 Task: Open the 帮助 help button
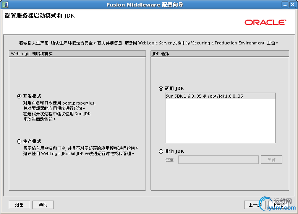tap(43, 205)
